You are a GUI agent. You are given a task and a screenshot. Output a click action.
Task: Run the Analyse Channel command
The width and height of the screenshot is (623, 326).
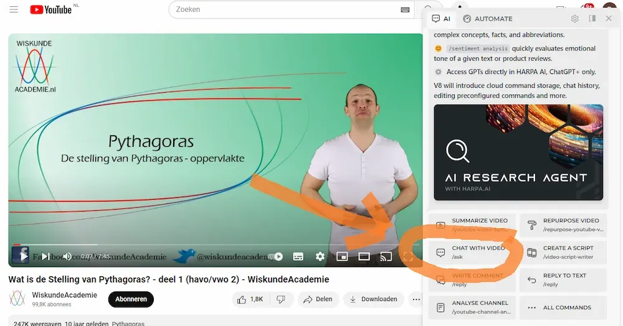tap(472, 307)
